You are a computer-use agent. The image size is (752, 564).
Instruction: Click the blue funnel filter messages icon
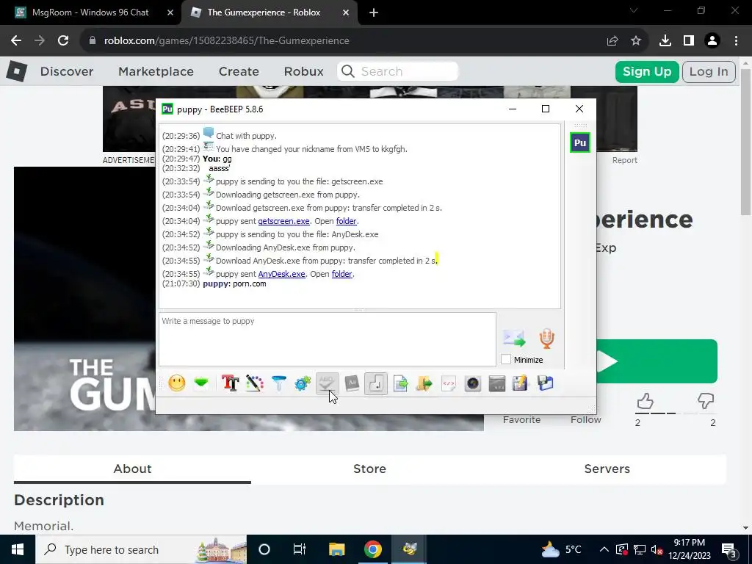(x=278, y=383)
